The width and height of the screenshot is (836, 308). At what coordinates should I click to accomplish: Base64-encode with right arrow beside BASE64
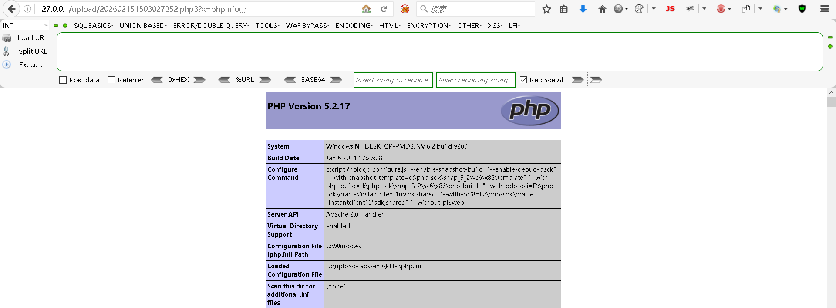(x=336, y=80)
